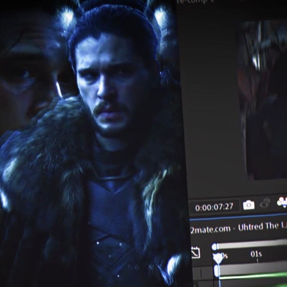
Task: Click the dimmed Show Snapshot icon
Action: (x=265, y=204)
